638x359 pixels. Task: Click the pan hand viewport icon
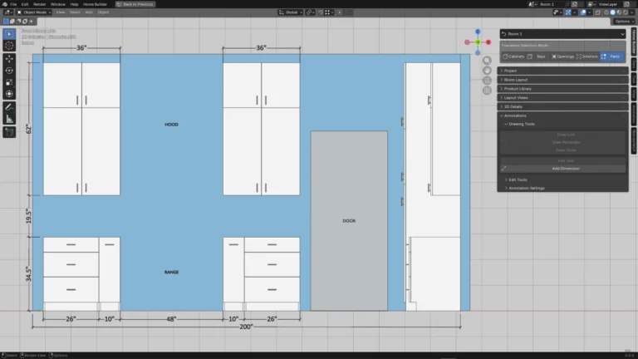[487, 71]
